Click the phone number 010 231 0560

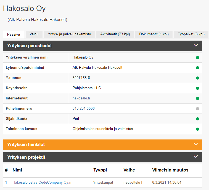coord(84,109)
